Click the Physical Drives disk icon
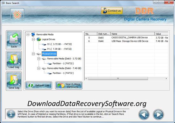Screen dimensions: 175x123 (x=38, y=54)
